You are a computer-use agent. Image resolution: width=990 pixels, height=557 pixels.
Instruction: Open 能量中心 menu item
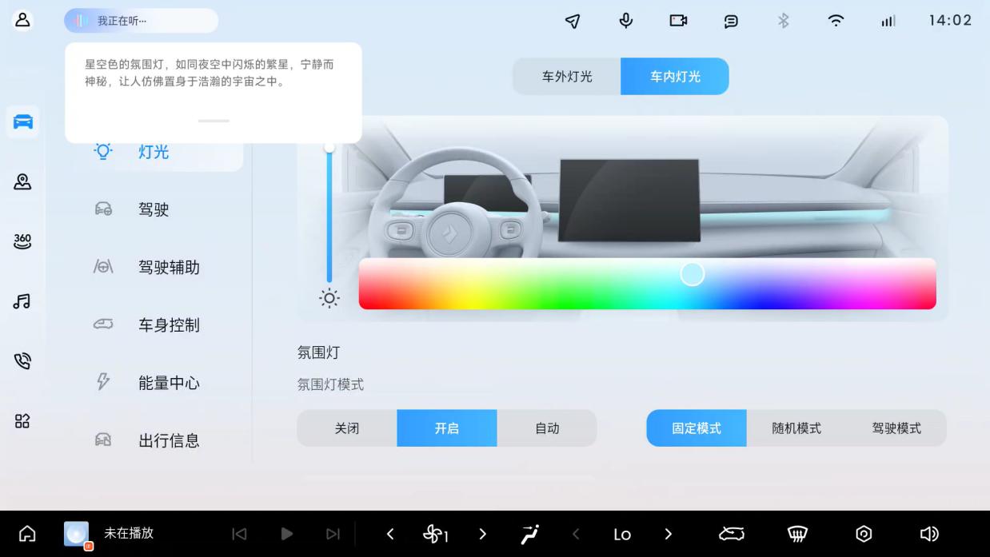pos(169,383)
